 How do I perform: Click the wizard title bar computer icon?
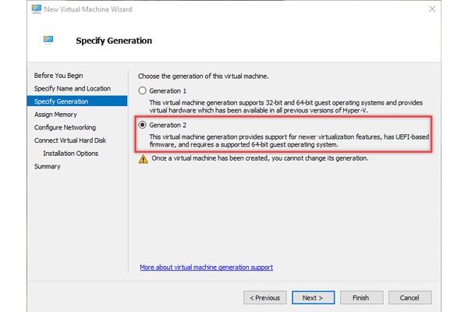point(37,9)
